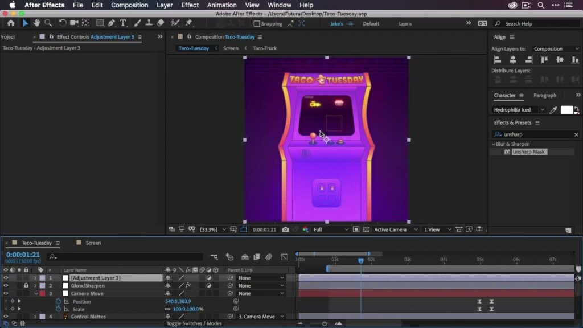The height and width of the screenshot is (328, 583).
Task: Switch to the Paragraph tab
Action: pos(545,95)
